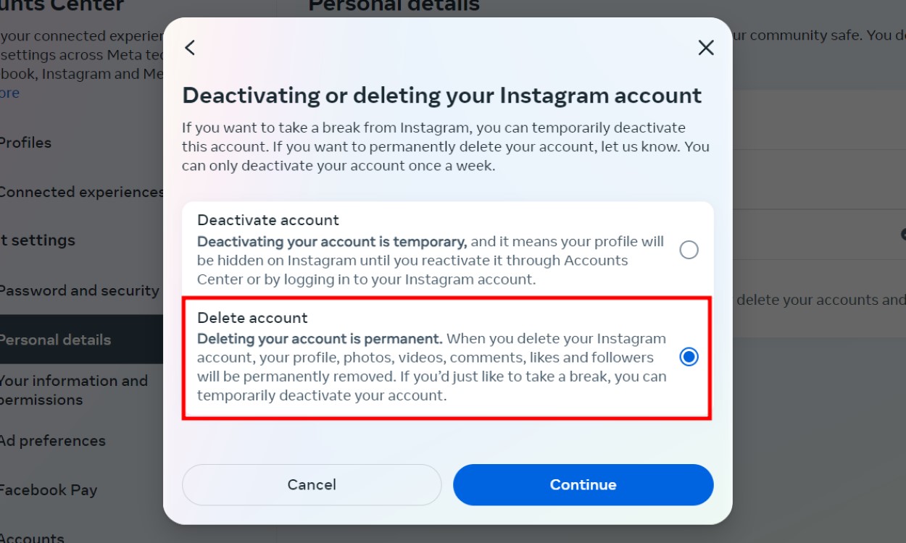Click Continue to proceed with deletion
This screenshot has height=543, width=906.
[x=583, y=484]
